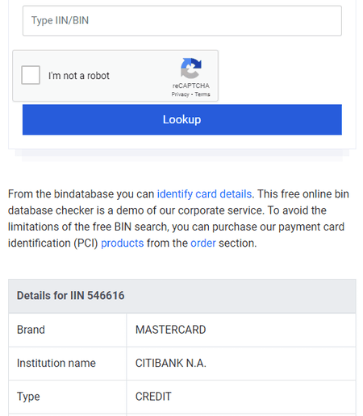Open the reCAPTCHA Privacy link

coord(180,94)
